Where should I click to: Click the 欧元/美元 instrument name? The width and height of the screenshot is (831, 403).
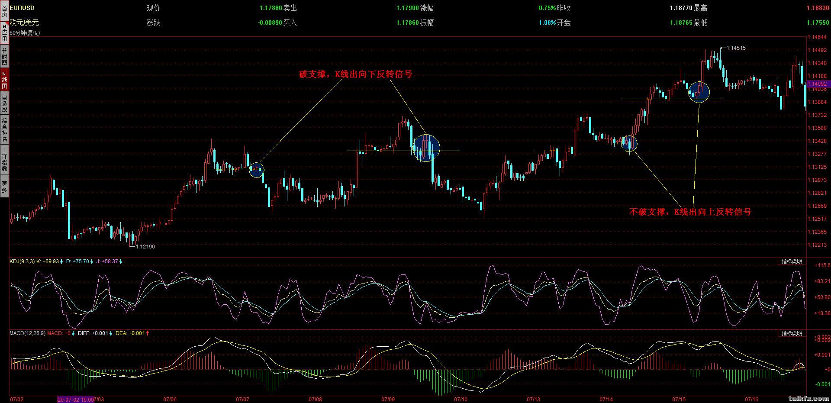(24, 23)
